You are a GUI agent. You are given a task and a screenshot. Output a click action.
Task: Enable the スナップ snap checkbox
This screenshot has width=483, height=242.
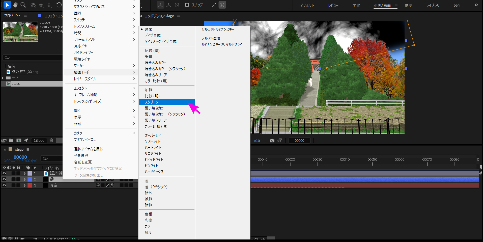point(187,5)
